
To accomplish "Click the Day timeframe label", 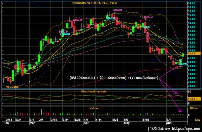I will 198,120.
